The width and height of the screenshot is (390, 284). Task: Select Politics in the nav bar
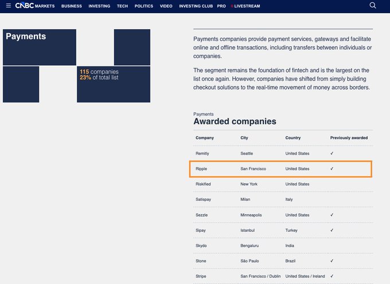[x=144, y=6]
